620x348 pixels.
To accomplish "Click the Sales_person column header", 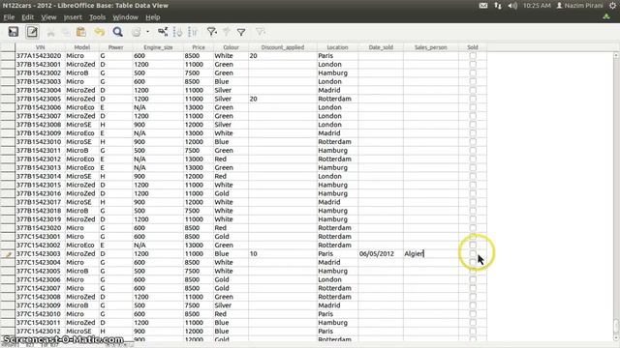I will tap(430, 47).
